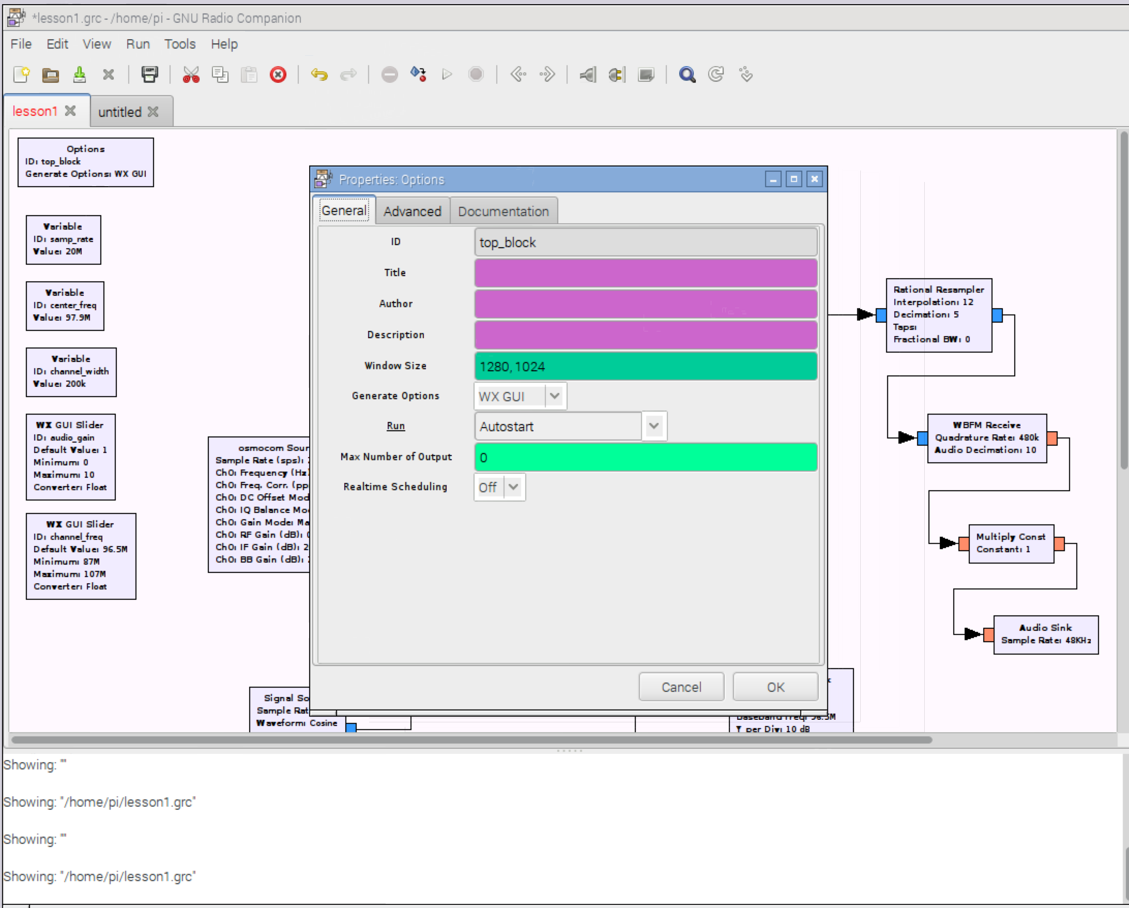Generate the flow graph
The height and width of the screenshot is (908, 1129).
click(x=418, y=74)
